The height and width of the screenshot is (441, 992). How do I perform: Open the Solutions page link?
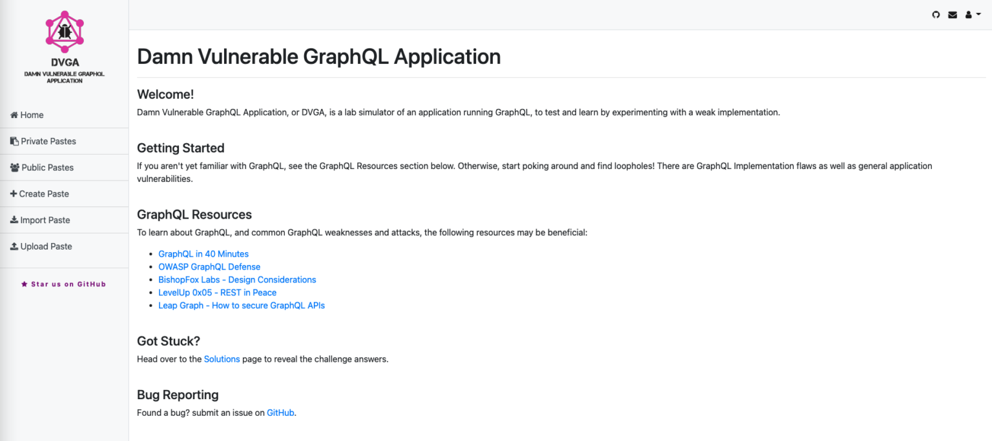(222, 358)
